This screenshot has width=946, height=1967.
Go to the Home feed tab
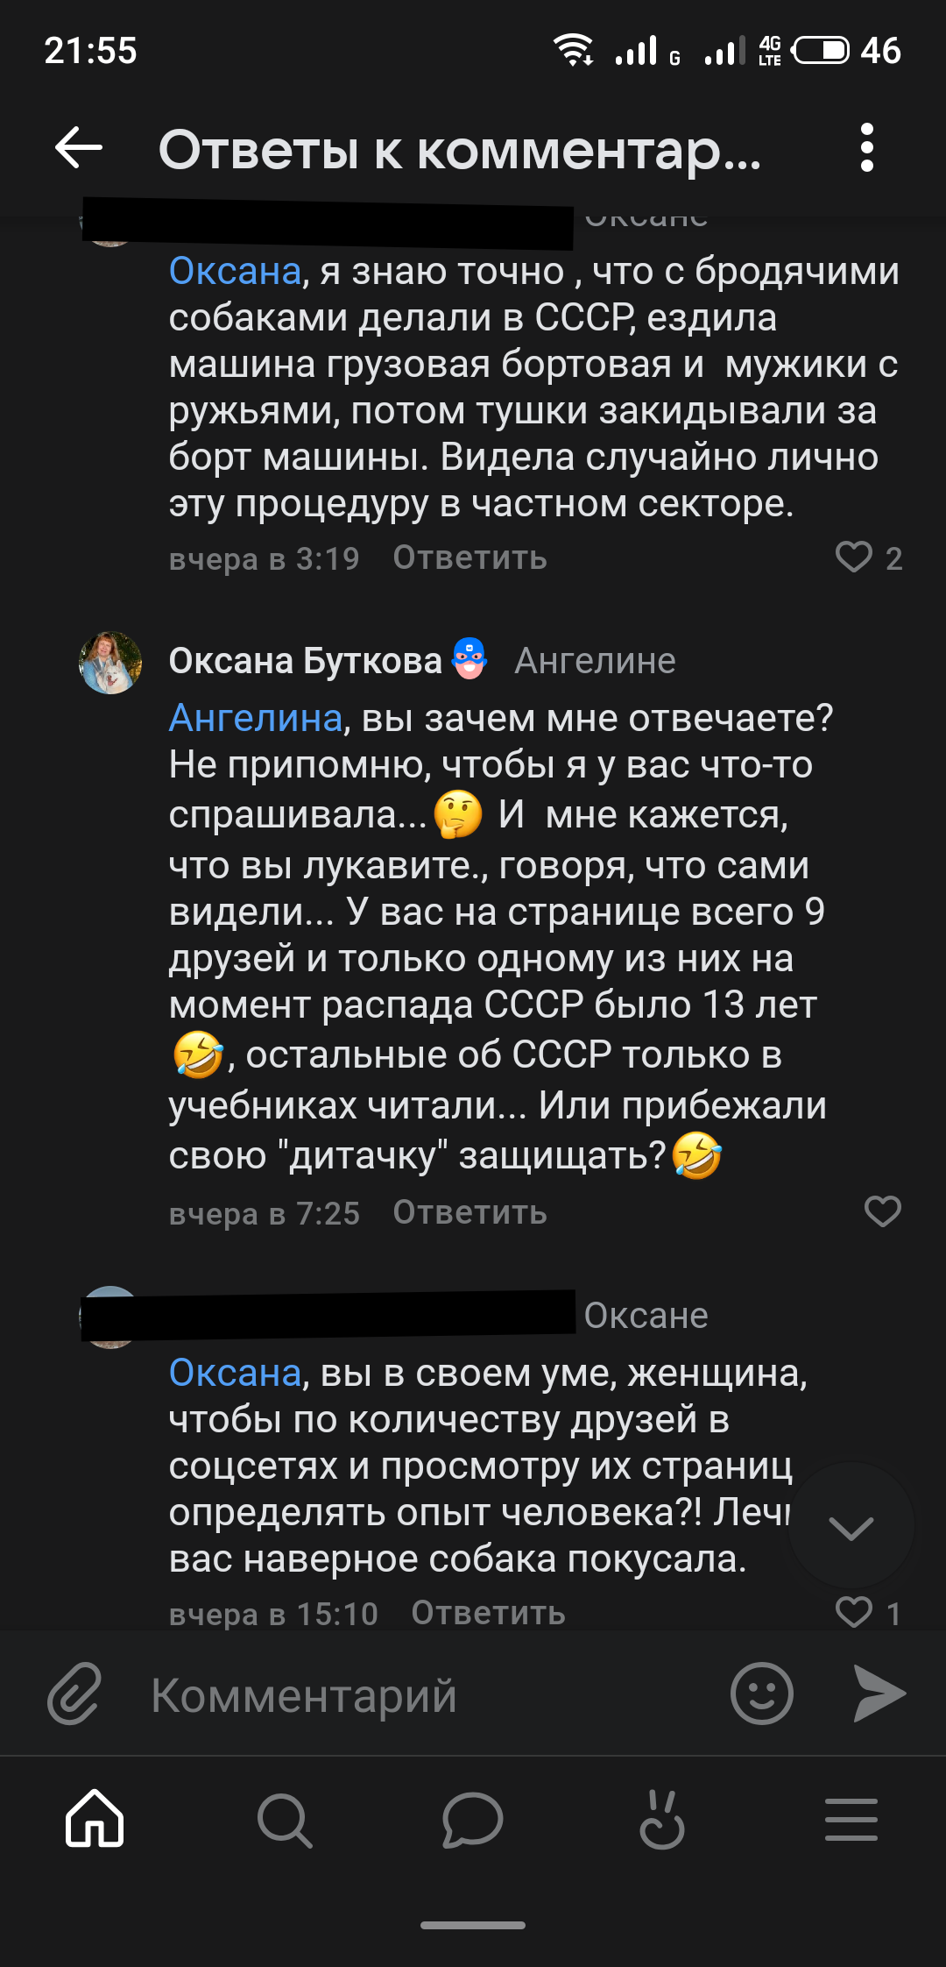[x=95, y=1818]
